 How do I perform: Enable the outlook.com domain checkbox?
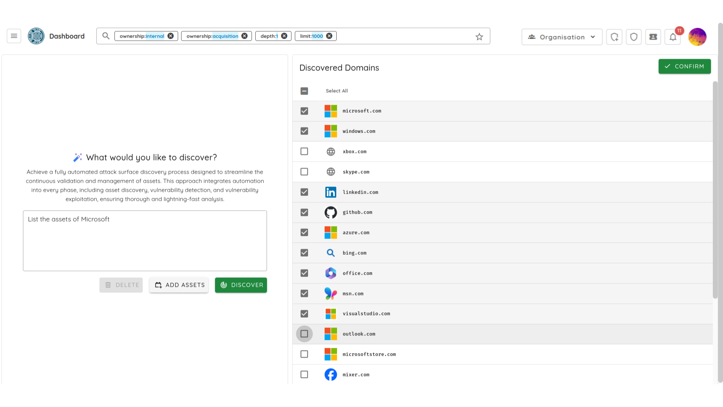point(304,334)
